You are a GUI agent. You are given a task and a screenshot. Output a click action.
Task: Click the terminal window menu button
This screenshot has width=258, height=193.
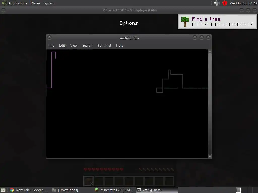pyautogui.click(x=49, y=38)
